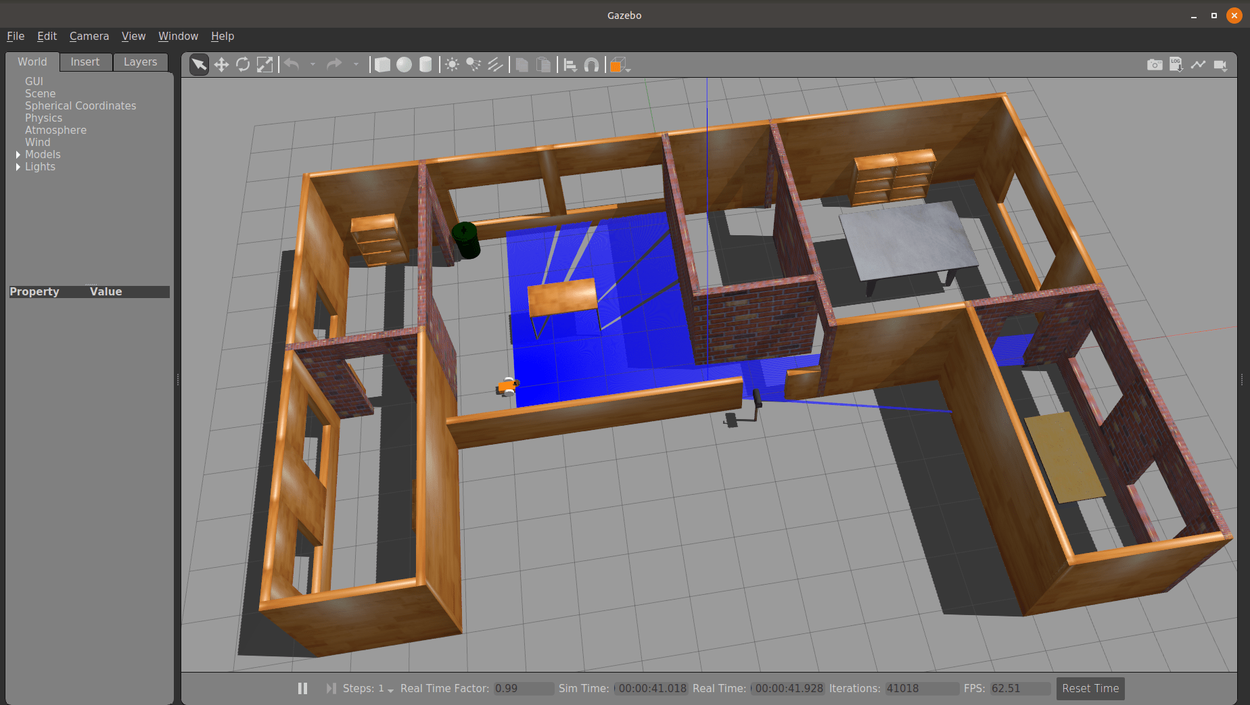1250x705 pixels.
Task: Select Spherical Coordinates in the World tree
Action: pos(80,105)
